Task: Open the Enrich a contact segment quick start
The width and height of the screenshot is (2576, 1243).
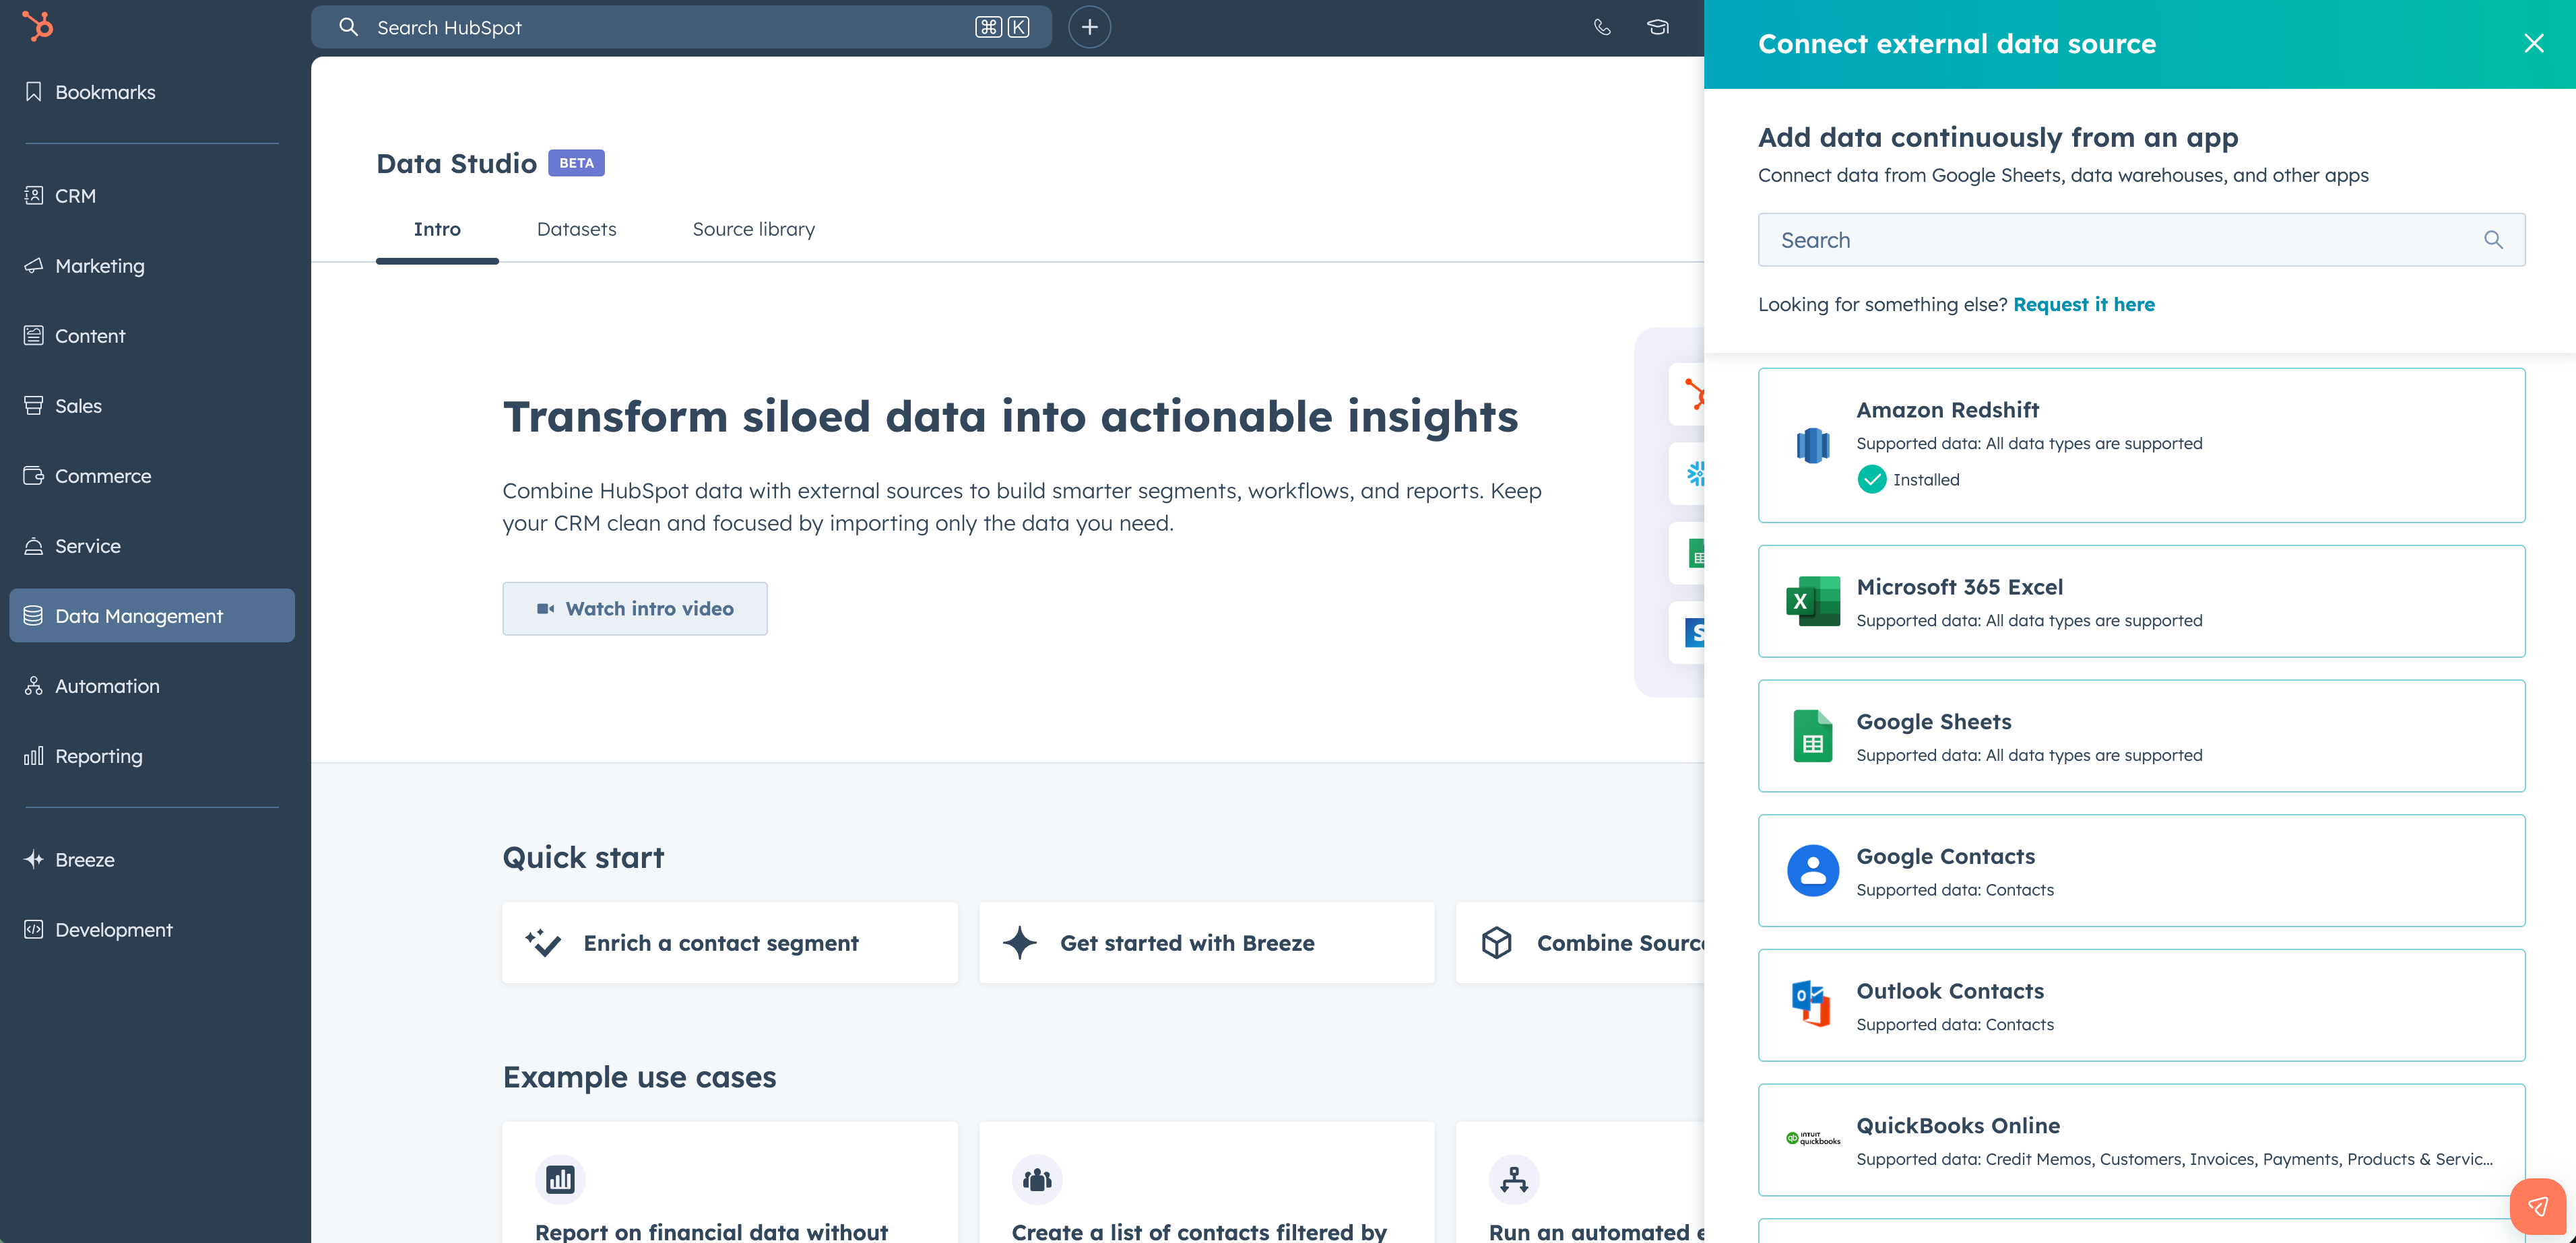Action: 729,942
